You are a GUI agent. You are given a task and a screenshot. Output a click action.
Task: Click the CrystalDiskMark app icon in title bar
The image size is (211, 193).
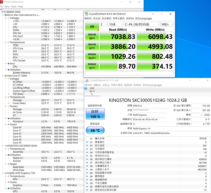[x=86, y=14]
